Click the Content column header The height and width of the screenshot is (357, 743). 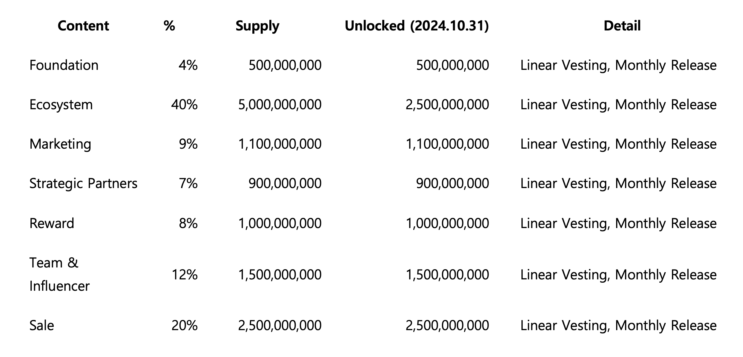point(83,26)
